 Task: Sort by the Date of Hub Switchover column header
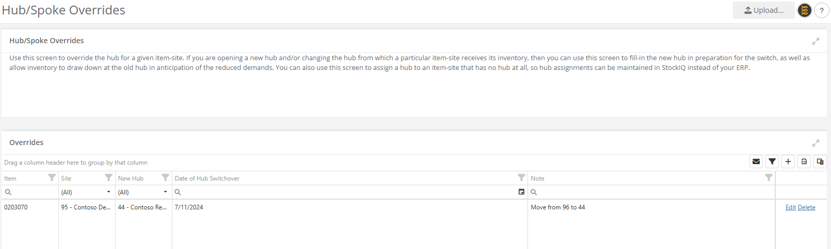tap(207, 179)
